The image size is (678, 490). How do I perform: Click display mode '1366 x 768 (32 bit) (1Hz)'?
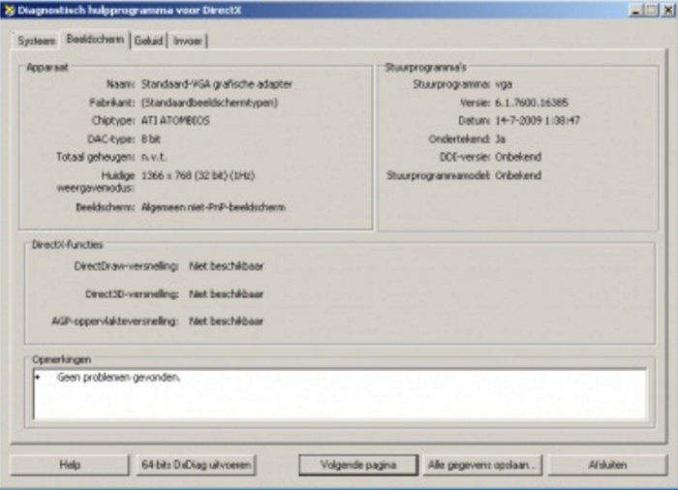point(198,175)
